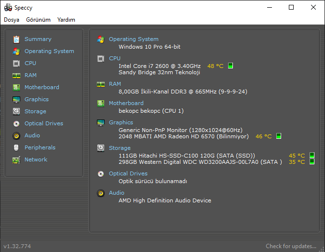Select the Motherboard icon in sidebar
This screenshot has width=325, height=252.
(16, 87)
